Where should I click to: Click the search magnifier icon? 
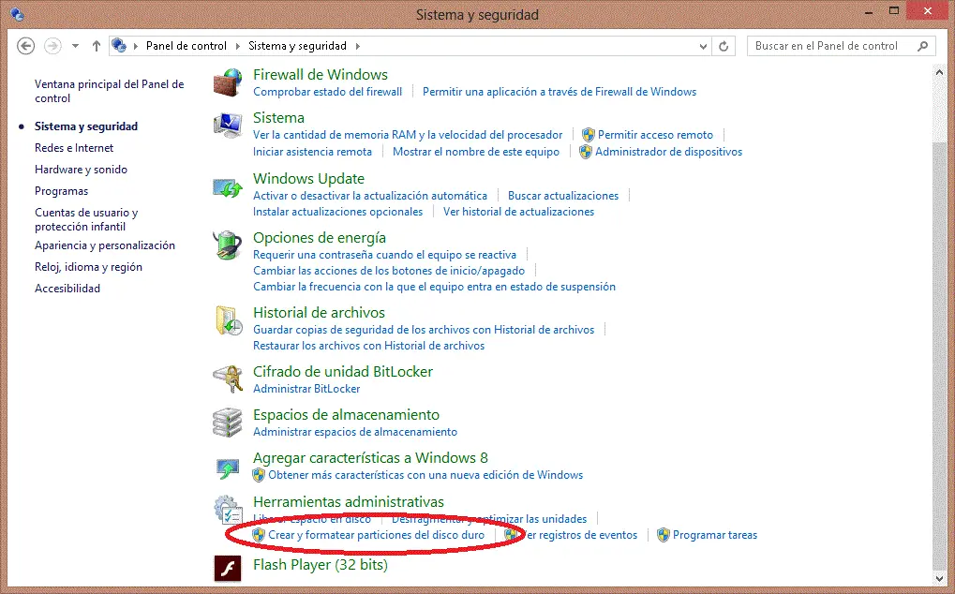[x=923, y=46]
